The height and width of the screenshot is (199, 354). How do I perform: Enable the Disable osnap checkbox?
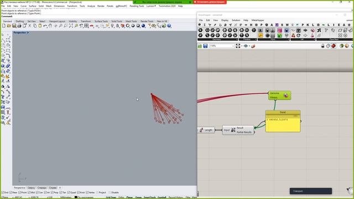click(110, 192)
